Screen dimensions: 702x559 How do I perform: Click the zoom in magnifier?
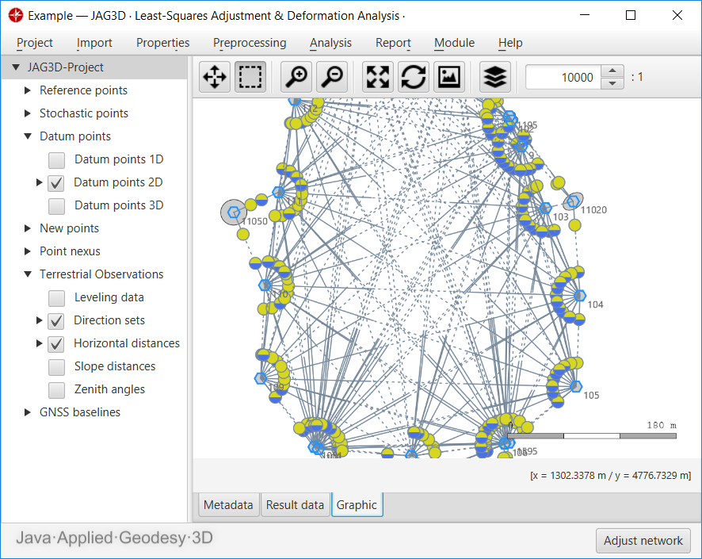coord(296,77)
